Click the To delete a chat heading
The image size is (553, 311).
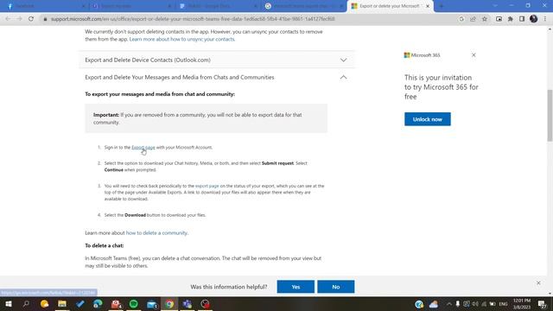tap(105, 245)
